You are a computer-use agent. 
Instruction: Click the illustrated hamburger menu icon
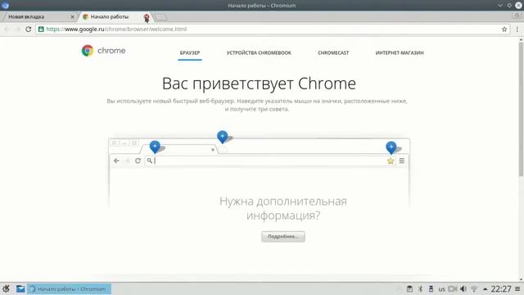[402, 161]
